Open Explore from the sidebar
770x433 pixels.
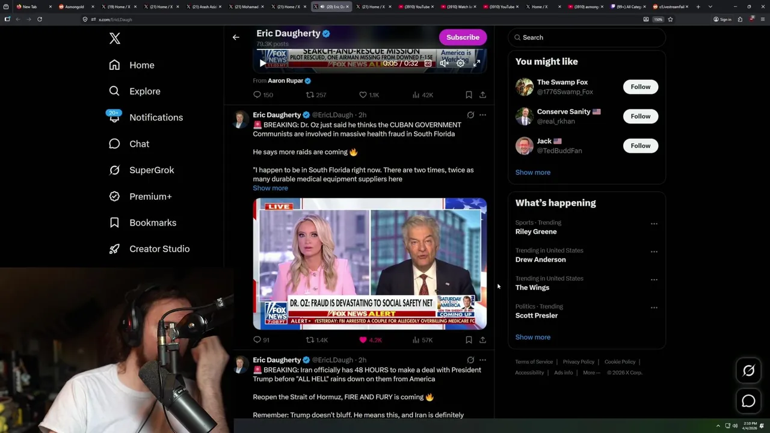coord(134,91)
